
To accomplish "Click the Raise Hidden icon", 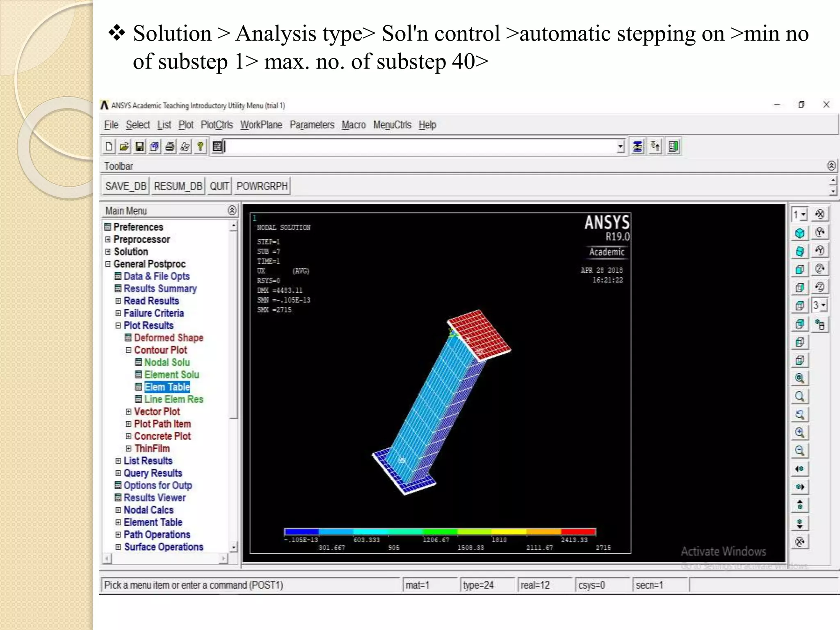I will (637, 146).
